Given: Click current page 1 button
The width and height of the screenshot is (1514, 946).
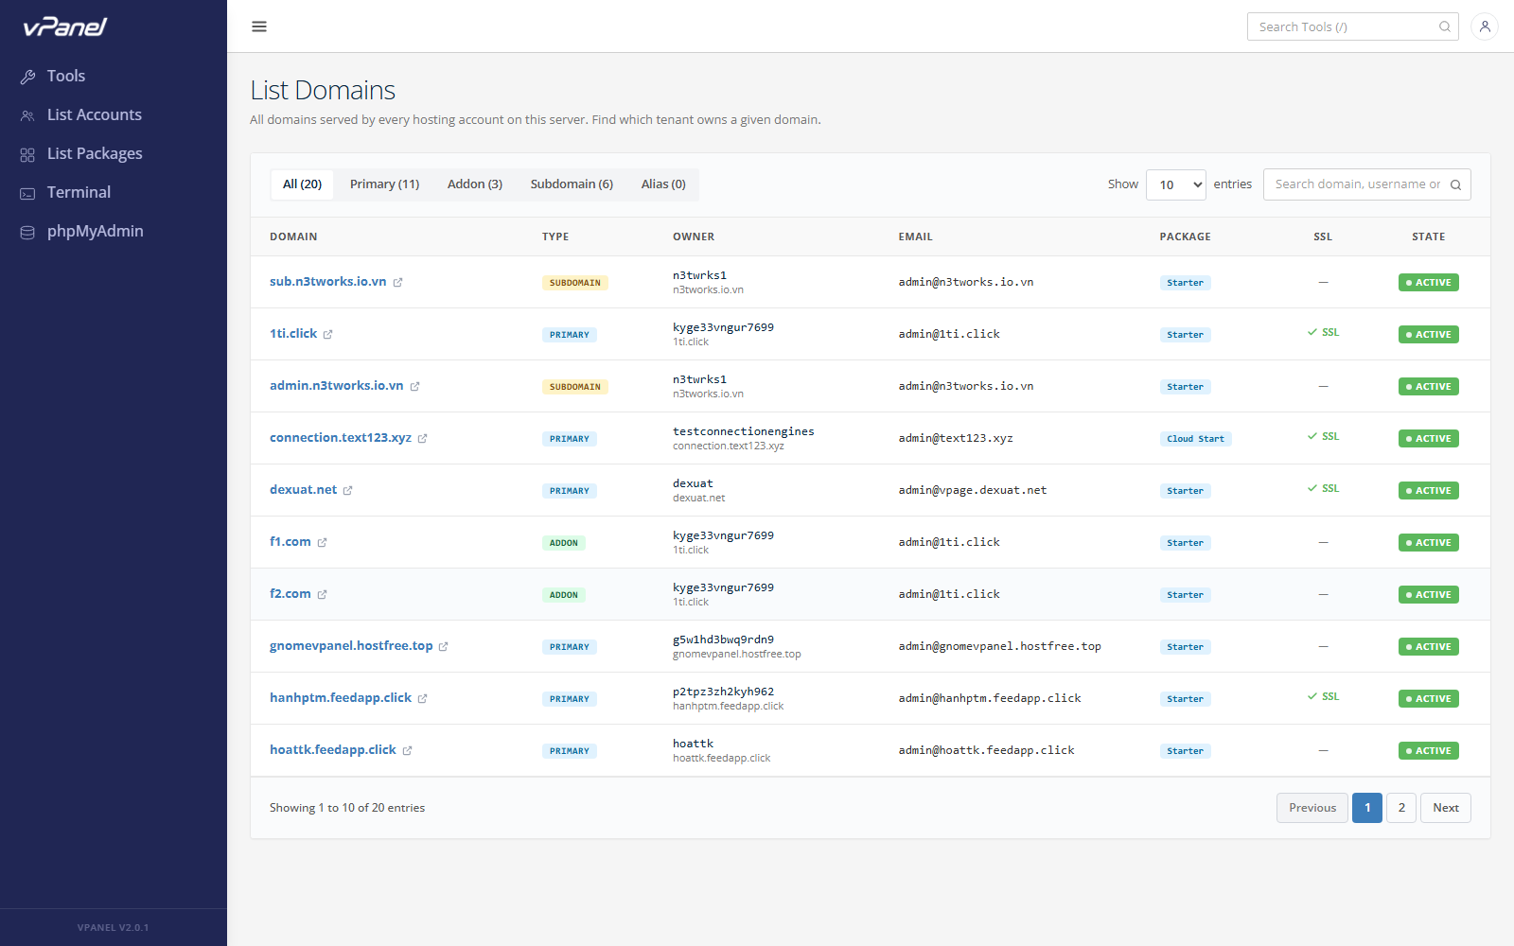Looking at the screenshot, I should (1367, 808).
